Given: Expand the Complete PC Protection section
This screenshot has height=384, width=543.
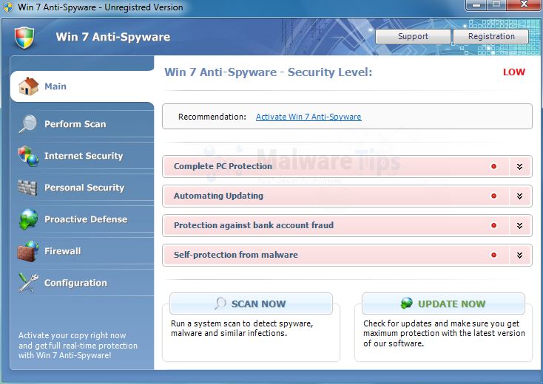Looking at the screenshot, I should pyautogui.click(x=520, y=166).
